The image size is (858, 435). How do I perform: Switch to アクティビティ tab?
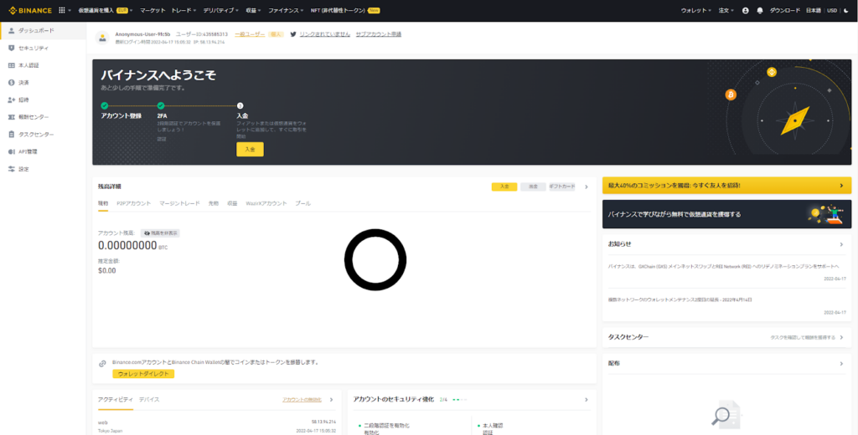pos(116,400)
